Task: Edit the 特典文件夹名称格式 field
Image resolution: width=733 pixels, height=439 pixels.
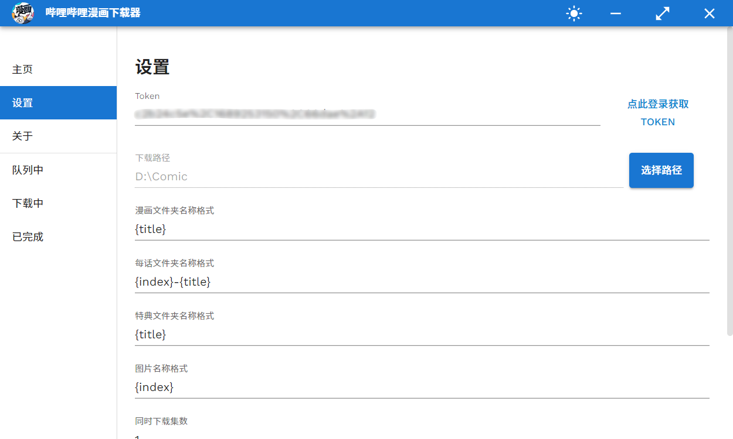Action: [422, 334]
